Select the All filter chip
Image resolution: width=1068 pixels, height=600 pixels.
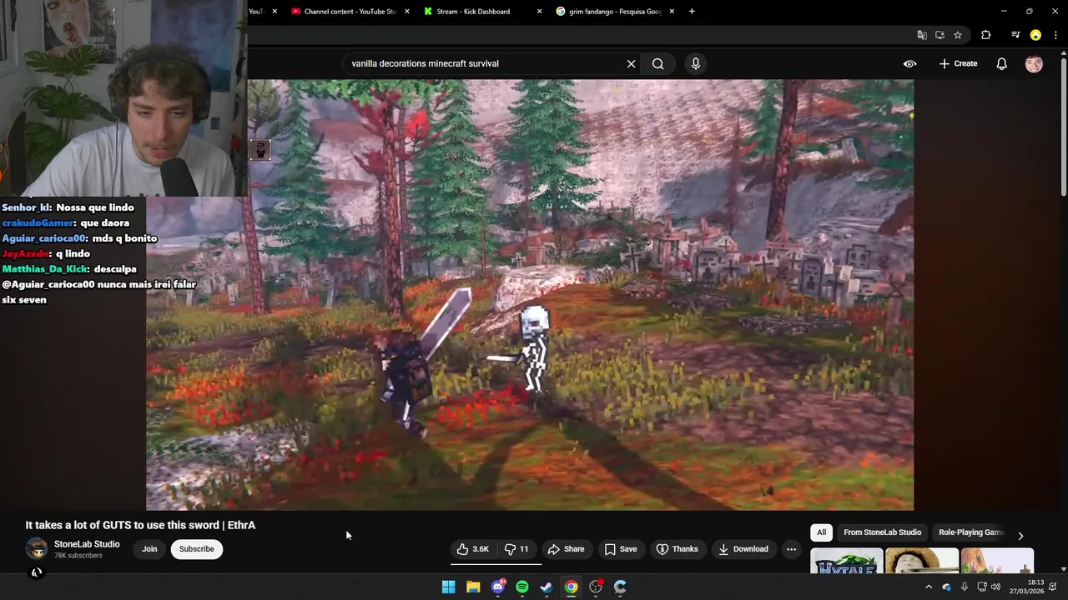point(821,532)
